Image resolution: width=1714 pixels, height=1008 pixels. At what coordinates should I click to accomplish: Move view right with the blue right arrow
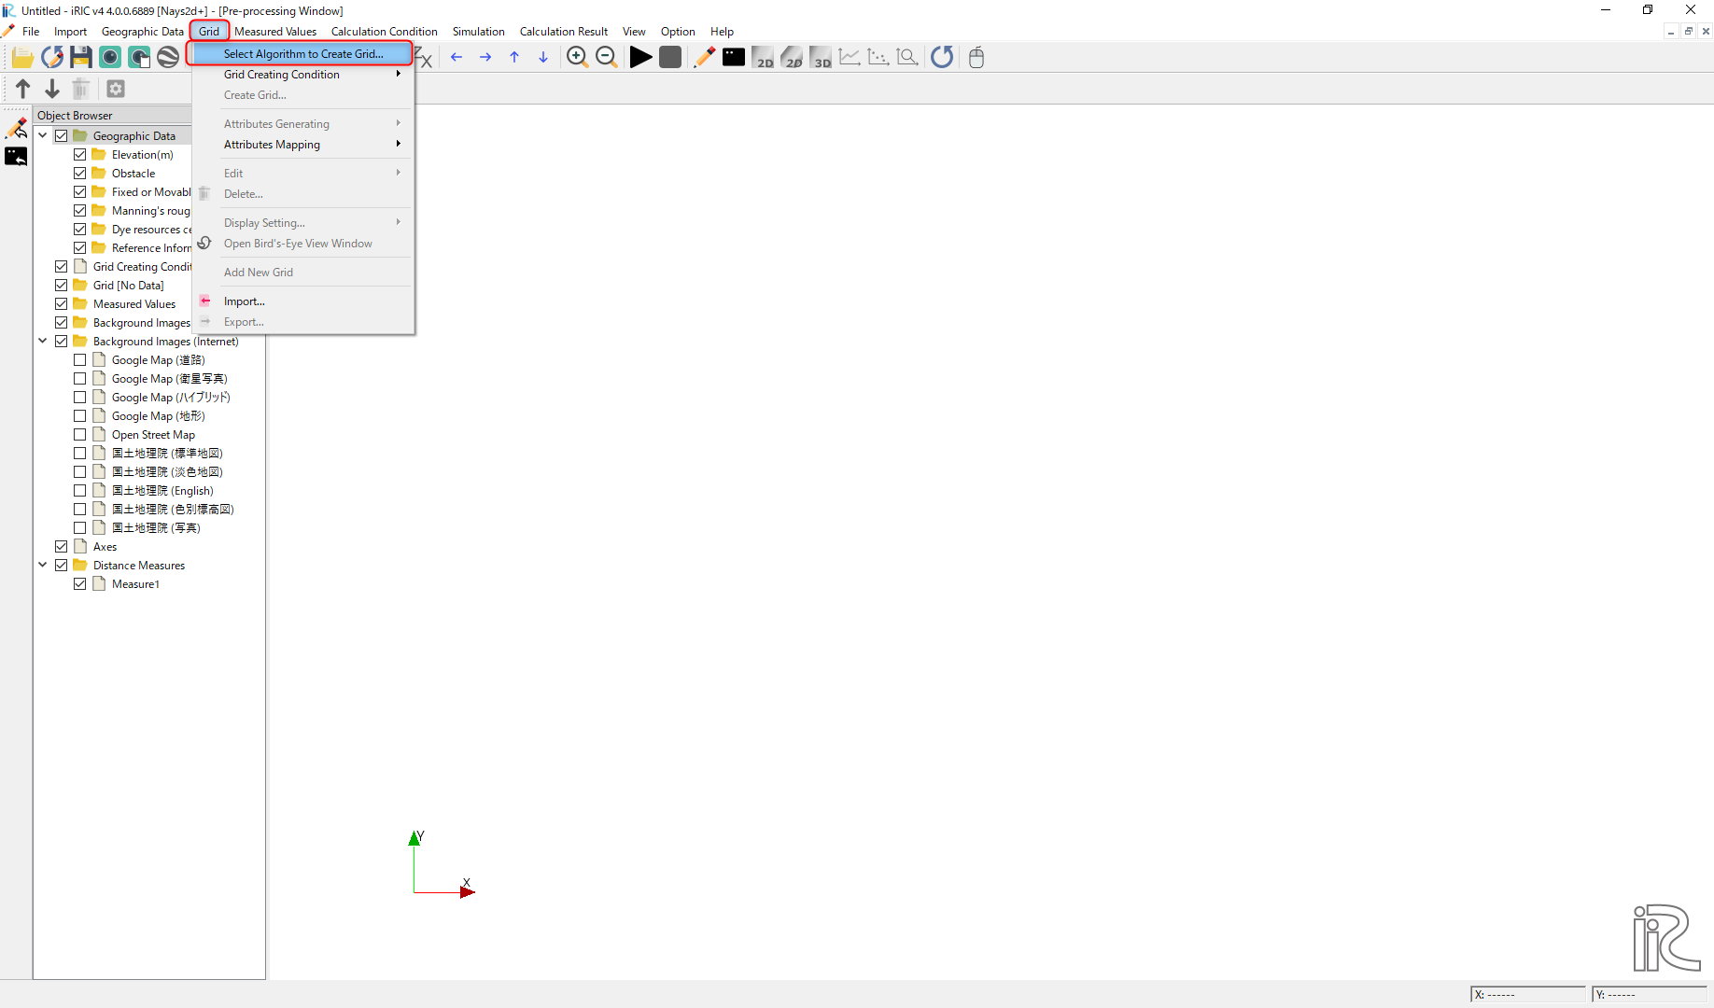click(485, 58)
